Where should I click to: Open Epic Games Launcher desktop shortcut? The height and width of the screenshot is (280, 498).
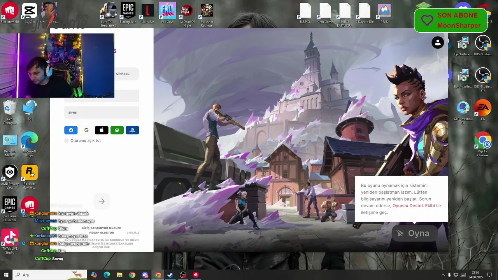10,209
